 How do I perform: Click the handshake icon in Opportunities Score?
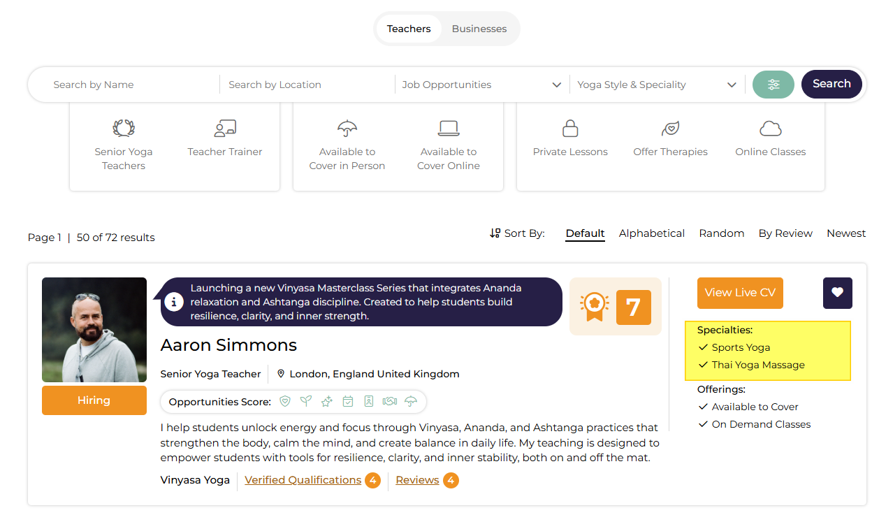pyautogui.click(x=390, y=401)
